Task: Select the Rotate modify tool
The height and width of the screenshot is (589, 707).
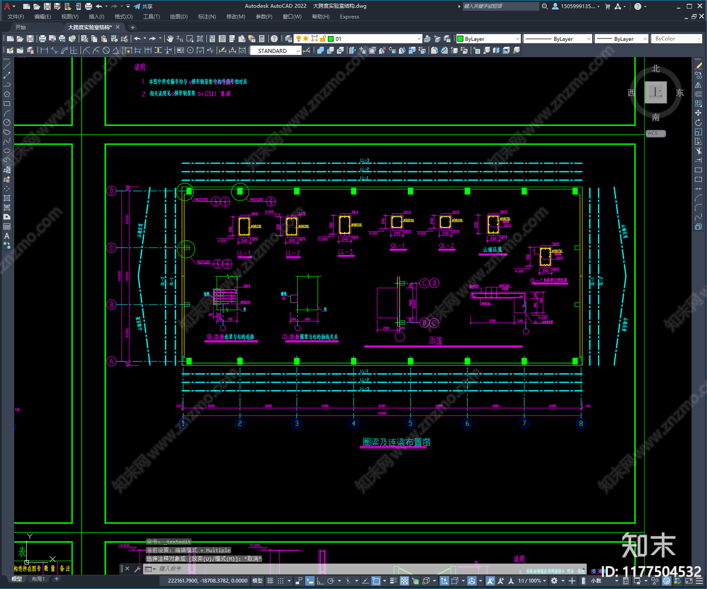Action: tap(698, 122)
